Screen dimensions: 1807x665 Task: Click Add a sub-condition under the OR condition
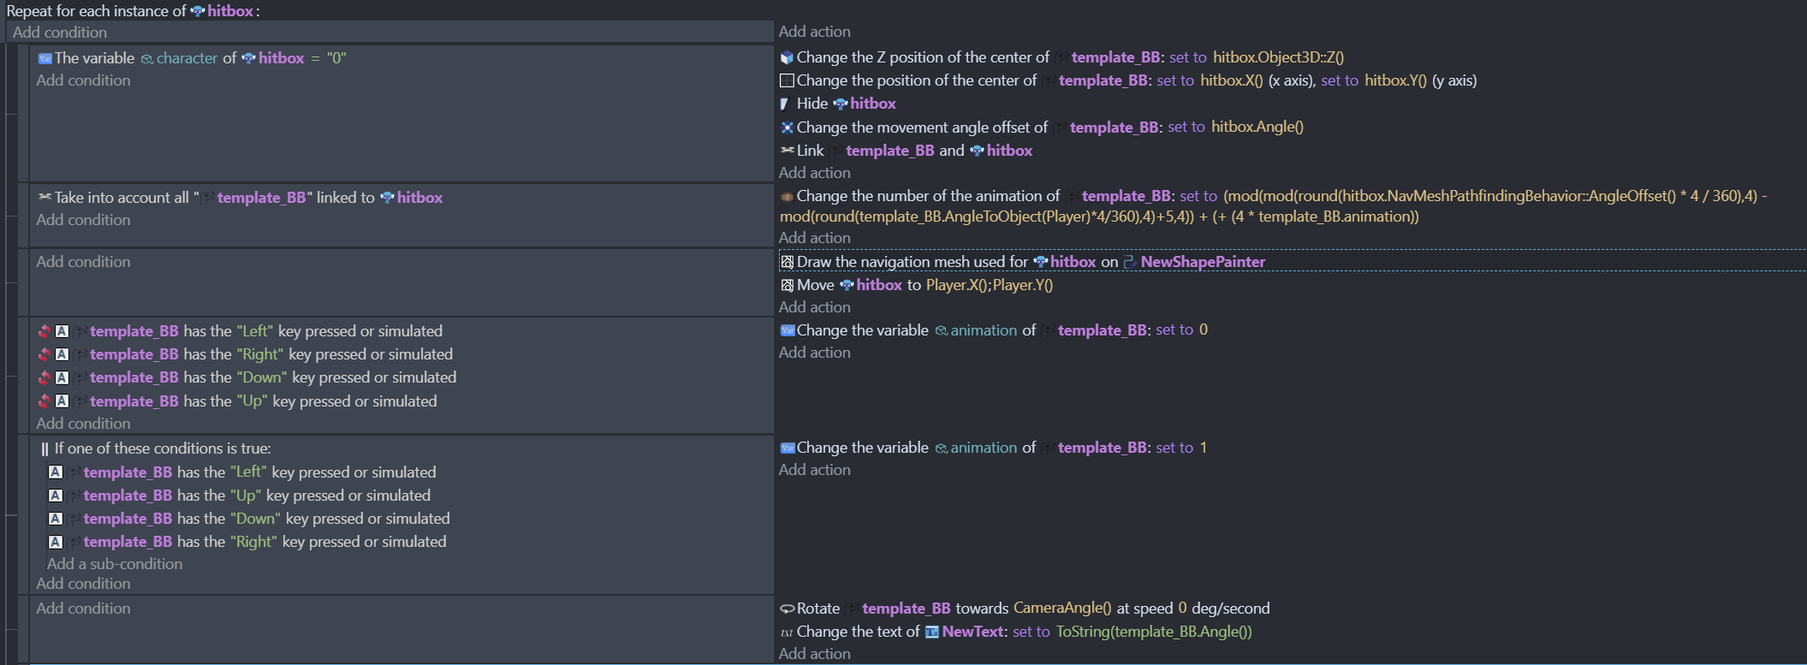point(115,564)
